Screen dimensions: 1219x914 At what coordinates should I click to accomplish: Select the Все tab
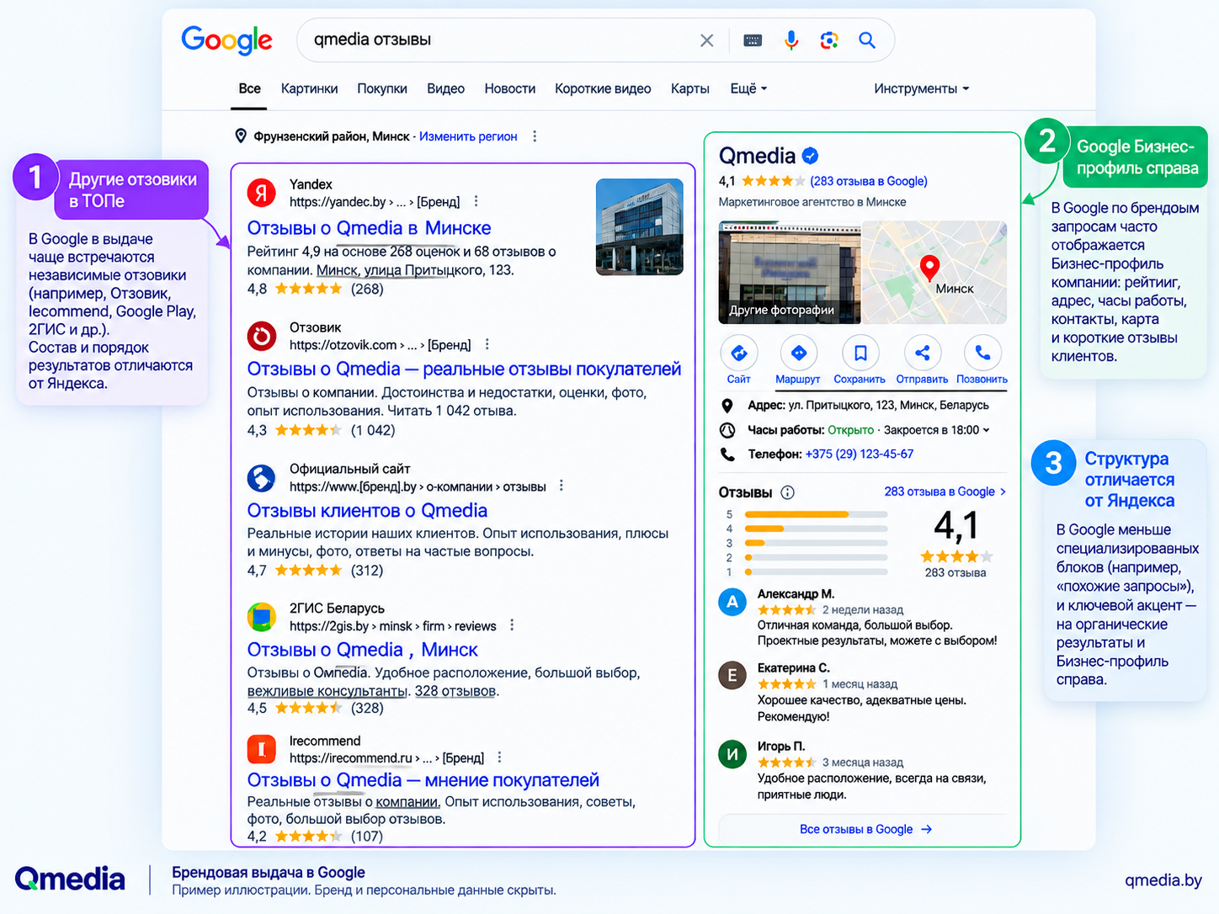[x=249, y=88]
